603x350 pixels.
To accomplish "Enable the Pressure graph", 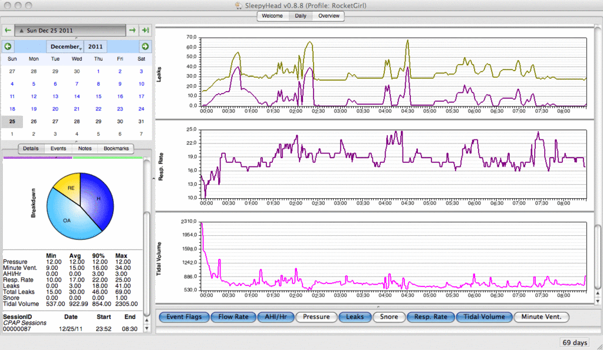I will tap(316, 317).
